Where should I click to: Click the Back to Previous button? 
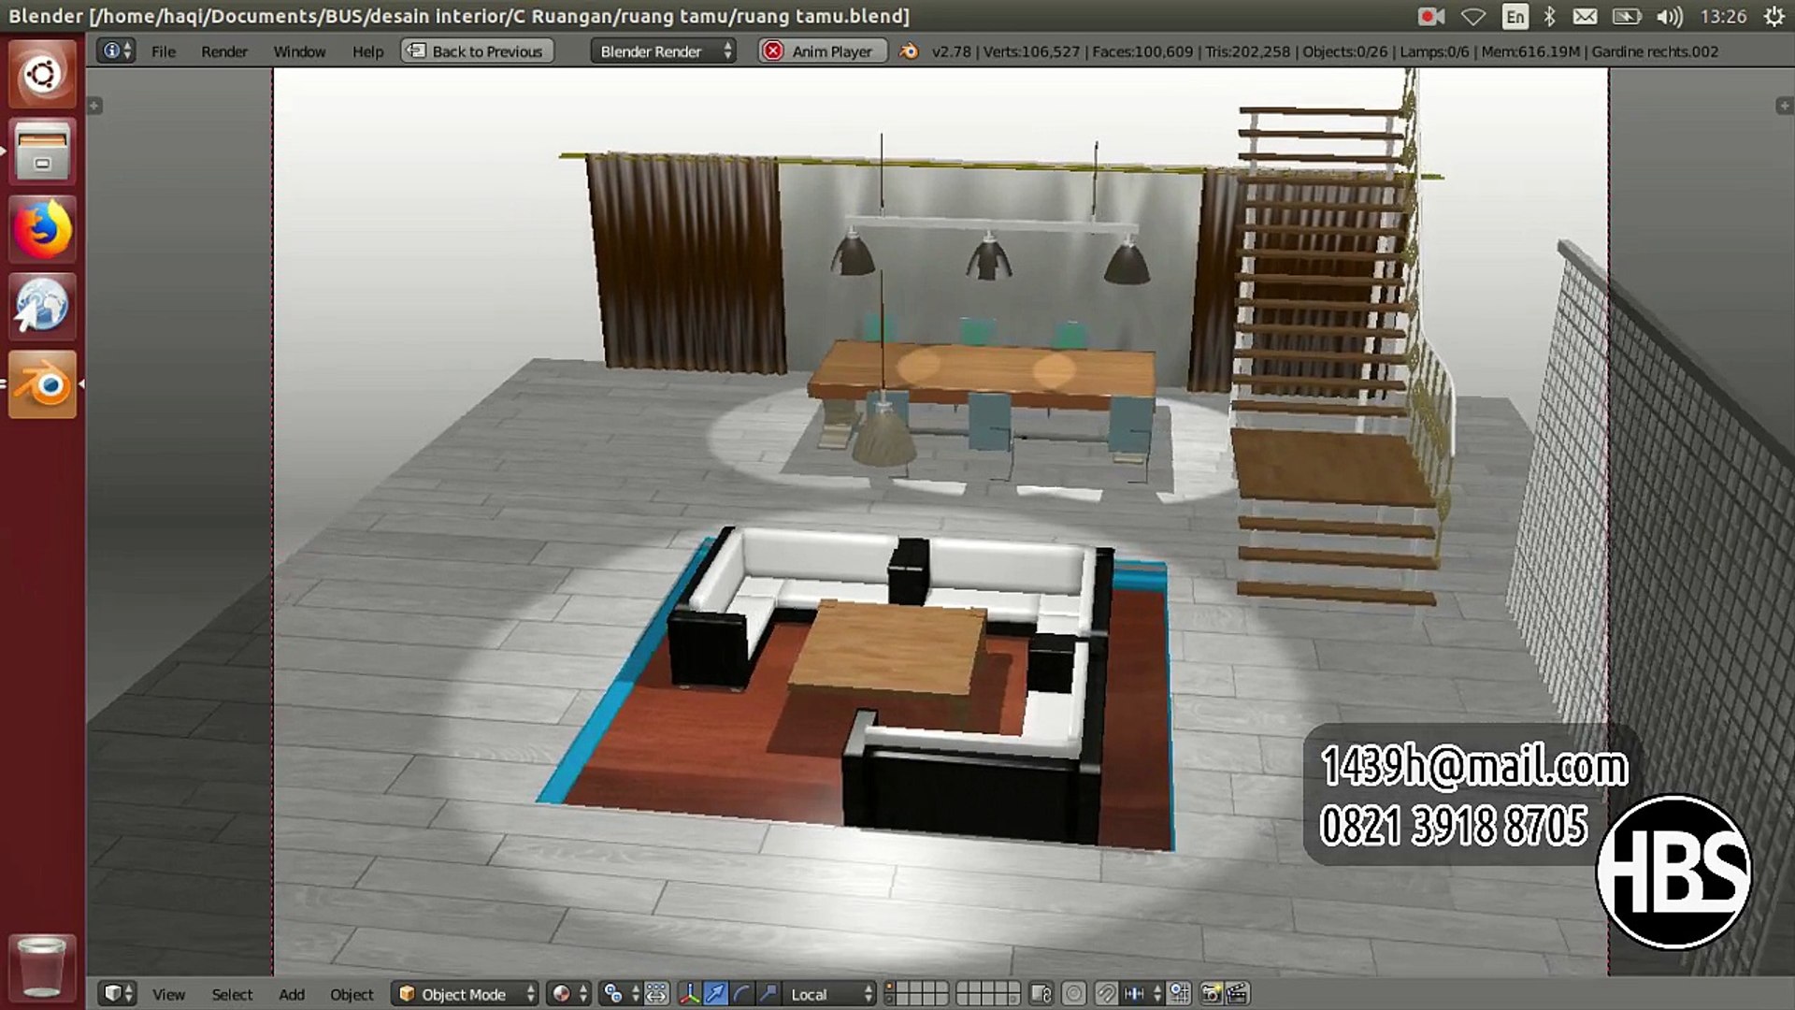pos(477,51)
